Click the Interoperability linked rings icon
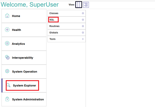This screenshot has width=155, height=107. tap(7, 57)
